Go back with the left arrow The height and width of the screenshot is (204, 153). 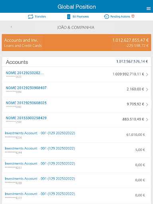[12, 27]
